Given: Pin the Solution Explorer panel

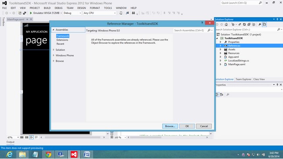Looking at the screenshot, I should click(x=277, y=19).
